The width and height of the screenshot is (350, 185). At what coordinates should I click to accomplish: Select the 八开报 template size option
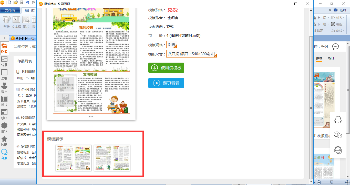192,54
